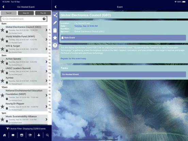Open Home from the bottom toolbar
The height and width of the screenshot is (141, 188).
click(x=4, y=135)
